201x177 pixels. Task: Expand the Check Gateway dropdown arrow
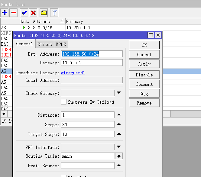pos(119,93)
